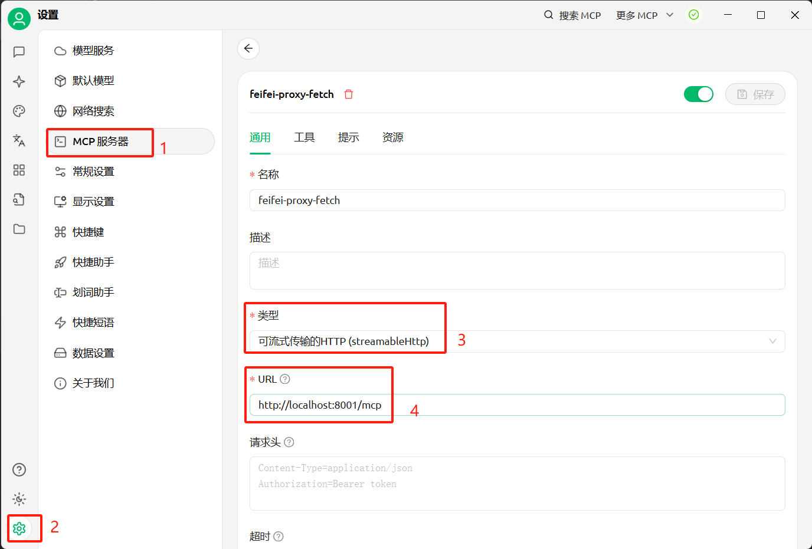Select MCP 服务器 in settings menu
Screen dimensions: 812x549
[100, 142]
